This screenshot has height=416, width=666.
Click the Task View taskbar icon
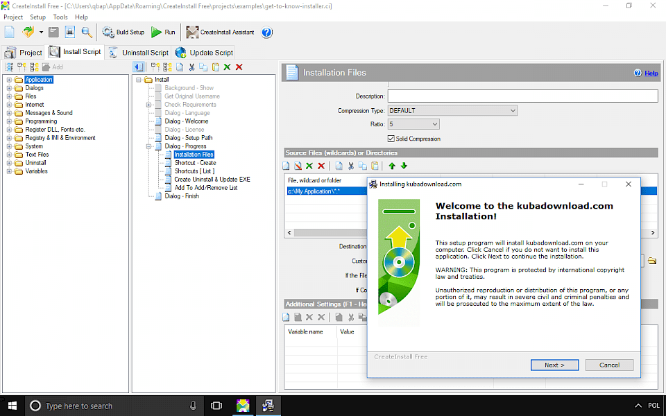[x=216, y=406]
